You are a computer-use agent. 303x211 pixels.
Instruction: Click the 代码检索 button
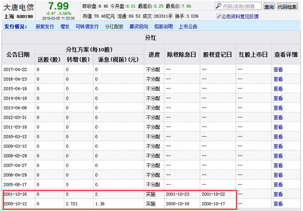click(x=287, y=7)
